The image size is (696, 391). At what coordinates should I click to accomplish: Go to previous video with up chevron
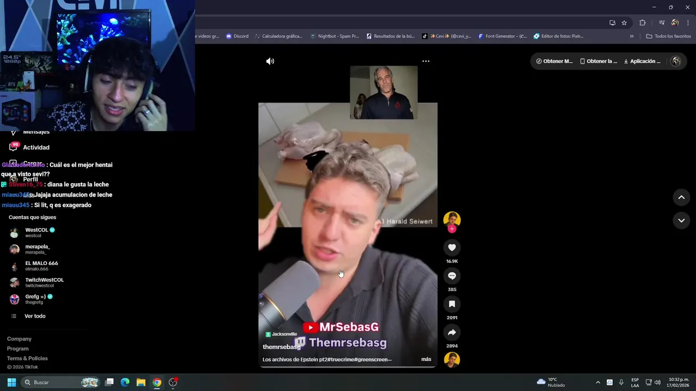(x=681, y=198)
